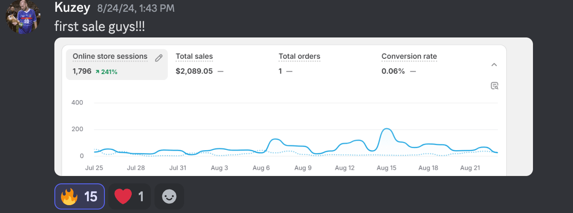Click the green 241% increase arrow
Viewport: 573px width, 213px height.
click(x=97, y=71)
